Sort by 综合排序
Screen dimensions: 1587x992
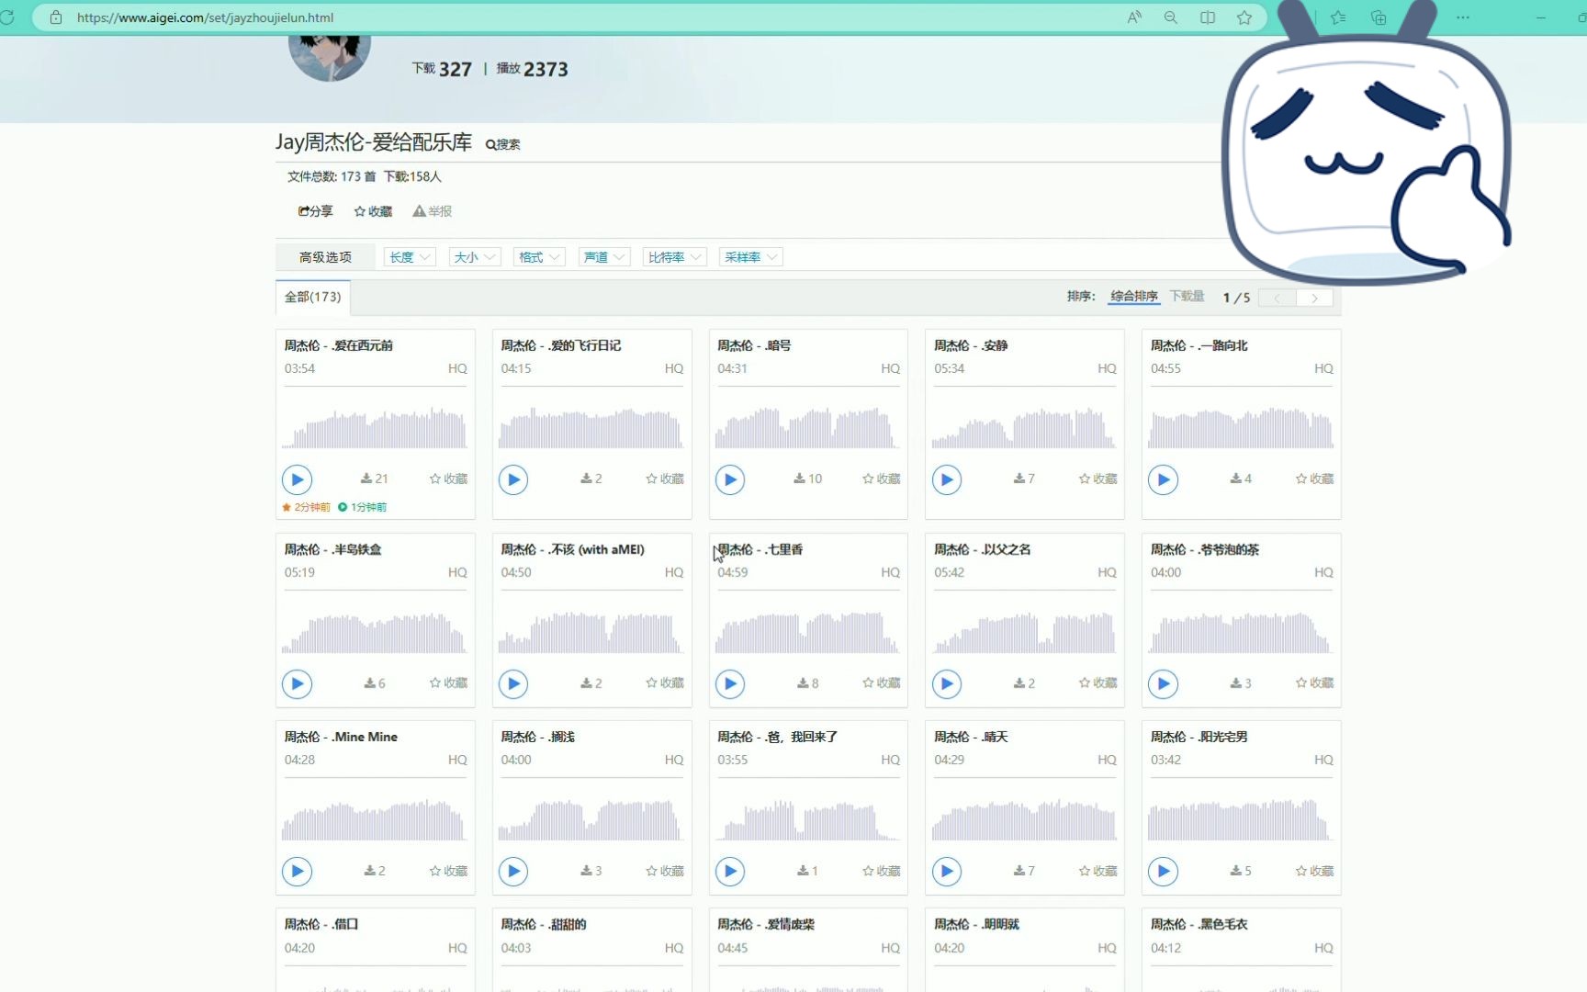coord(1134,296)
